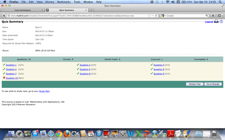Screen dimensions: 225x140
Task: Close the Quiz Summary tab
Action: click(x=86, y=10)
